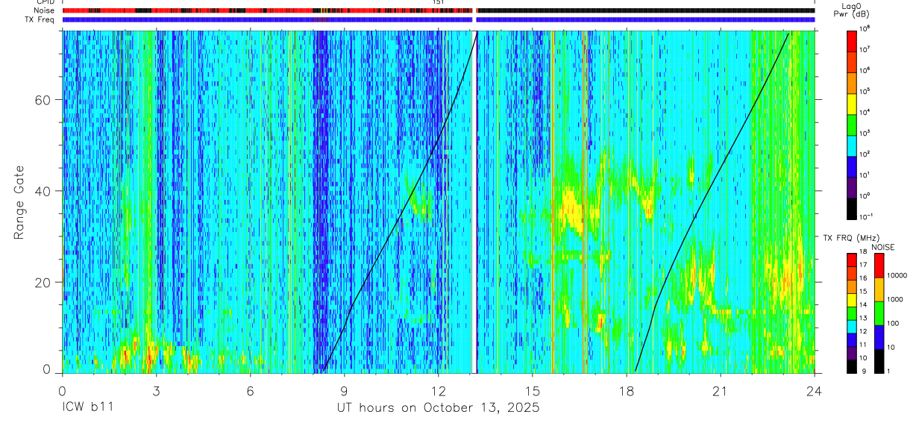Select the black 9-10 MHz segment of TX FRQ colorbar
The image size is (916, 423).
pyautogui.click(x=851, y=366)
